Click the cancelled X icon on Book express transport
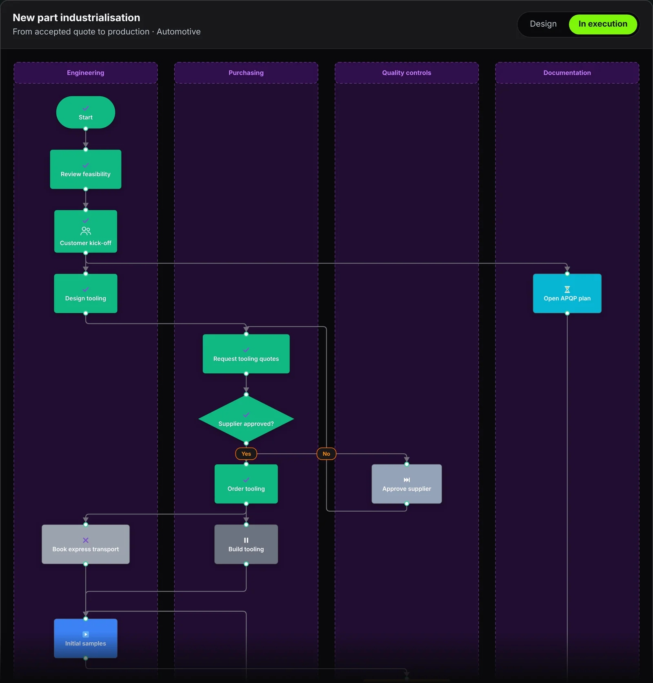Image resolution: width=653 pixels, height=683 pixels. [86, 540]
